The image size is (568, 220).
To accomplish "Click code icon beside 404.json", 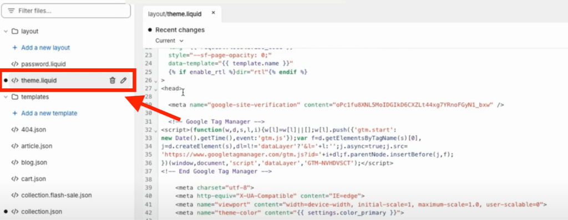I will pos(14,130).
